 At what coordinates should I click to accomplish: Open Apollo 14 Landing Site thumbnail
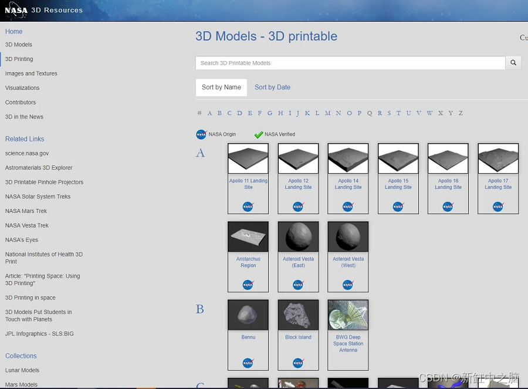point(348,158)
